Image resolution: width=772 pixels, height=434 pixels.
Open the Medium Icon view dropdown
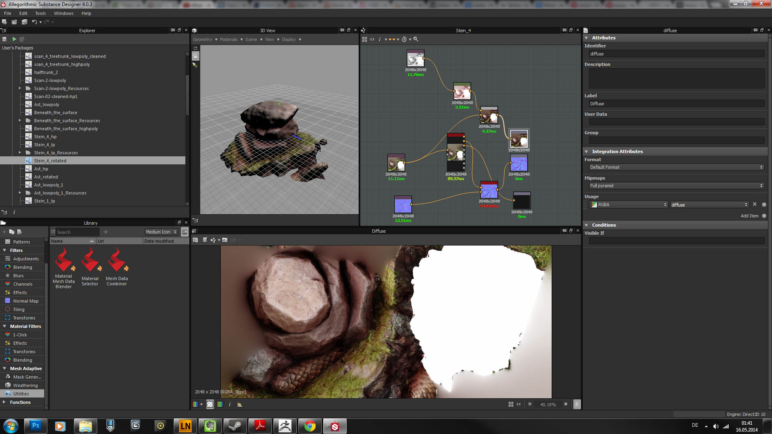[x=161, y=232]
